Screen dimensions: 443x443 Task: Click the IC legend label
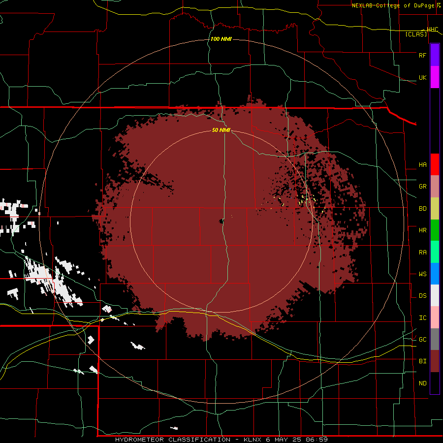(x=422, y=318)
